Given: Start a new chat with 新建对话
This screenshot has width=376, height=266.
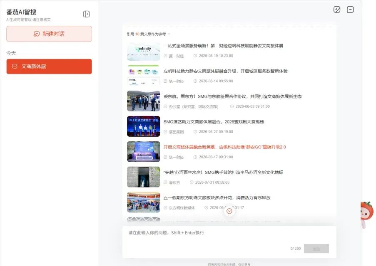Looking at the screenshot, I should click(49, 34).
